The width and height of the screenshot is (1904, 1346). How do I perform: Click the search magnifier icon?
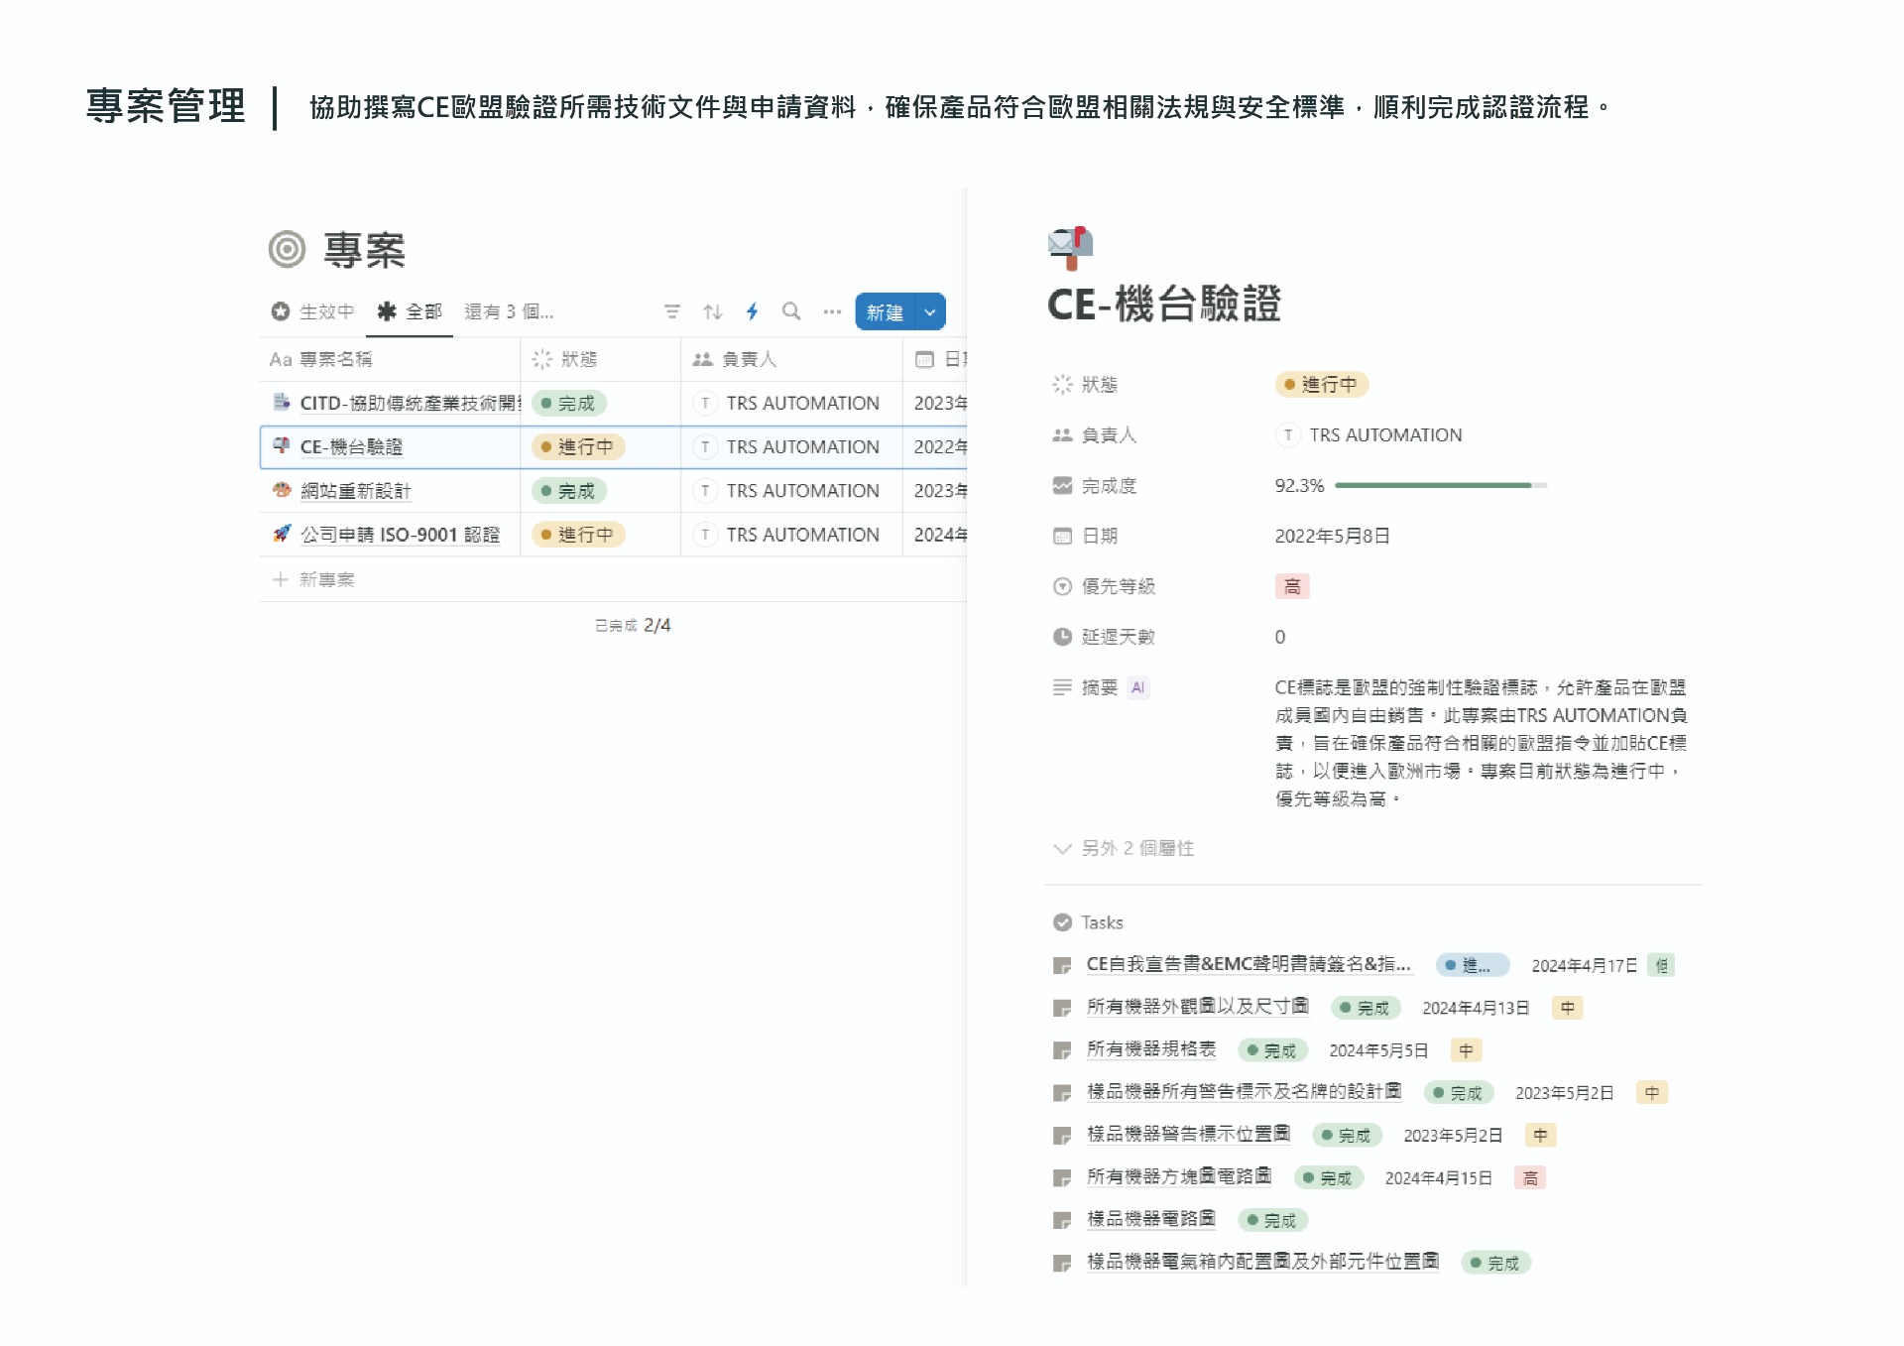pos(791,311)
